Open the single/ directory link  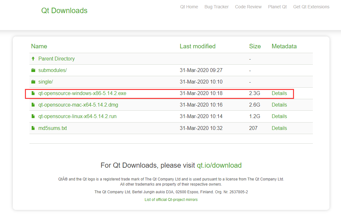46,82
